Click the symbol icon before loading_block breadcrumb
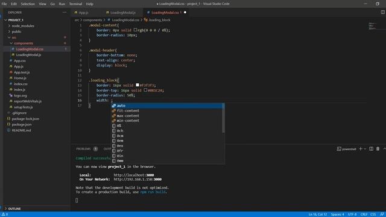 click(146, 20)
